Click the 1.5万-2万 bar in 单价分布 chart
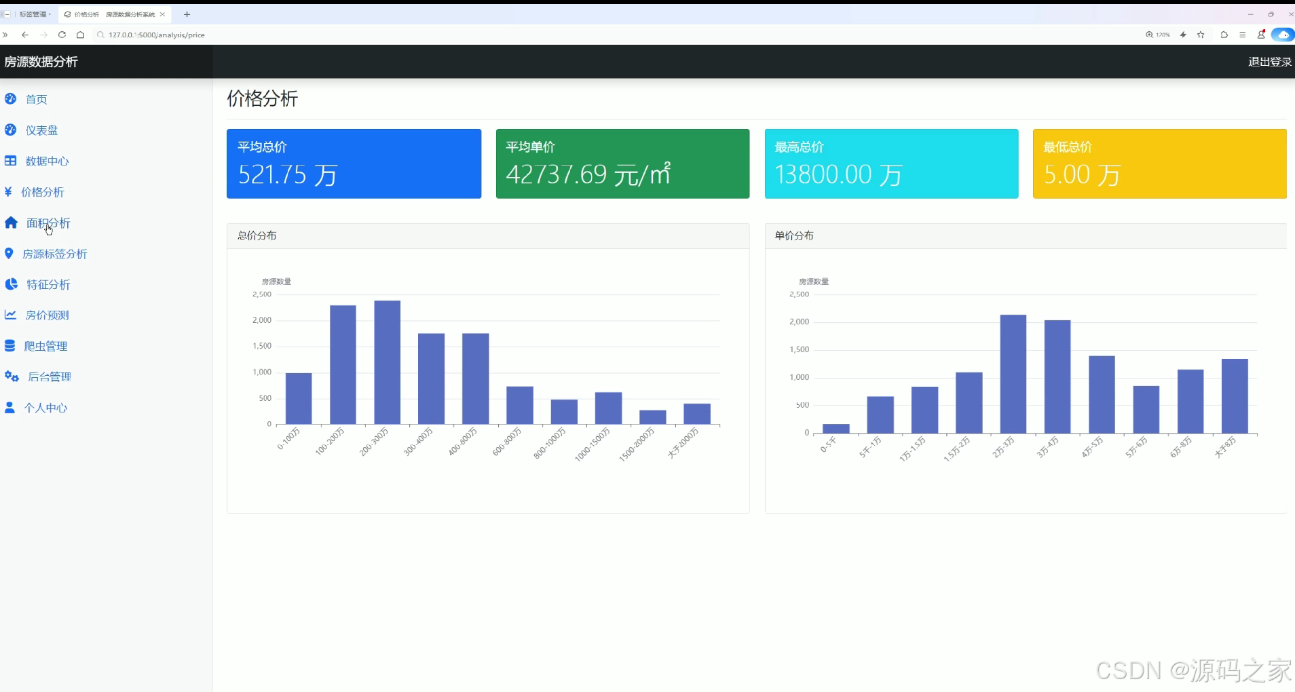This screenshot has height=692, width=1295. [969, 403]
